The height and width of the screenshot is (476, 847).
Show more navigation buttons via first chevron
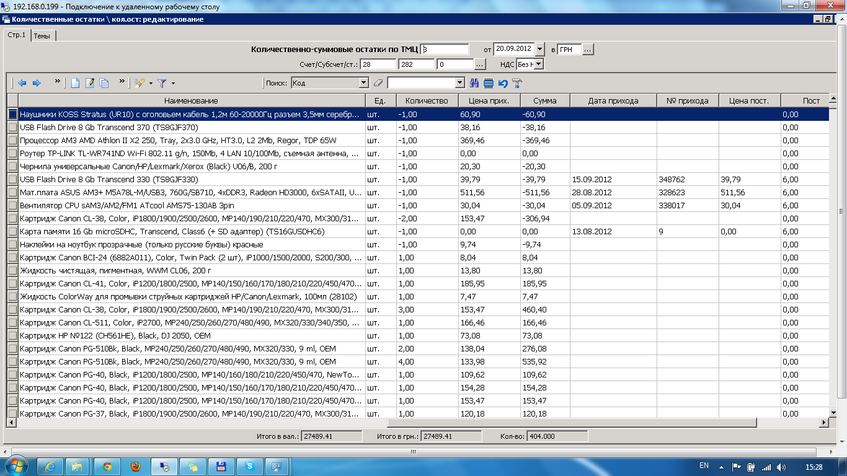point(58,81)
